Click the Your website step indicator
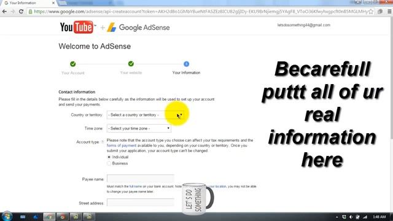 131,64
